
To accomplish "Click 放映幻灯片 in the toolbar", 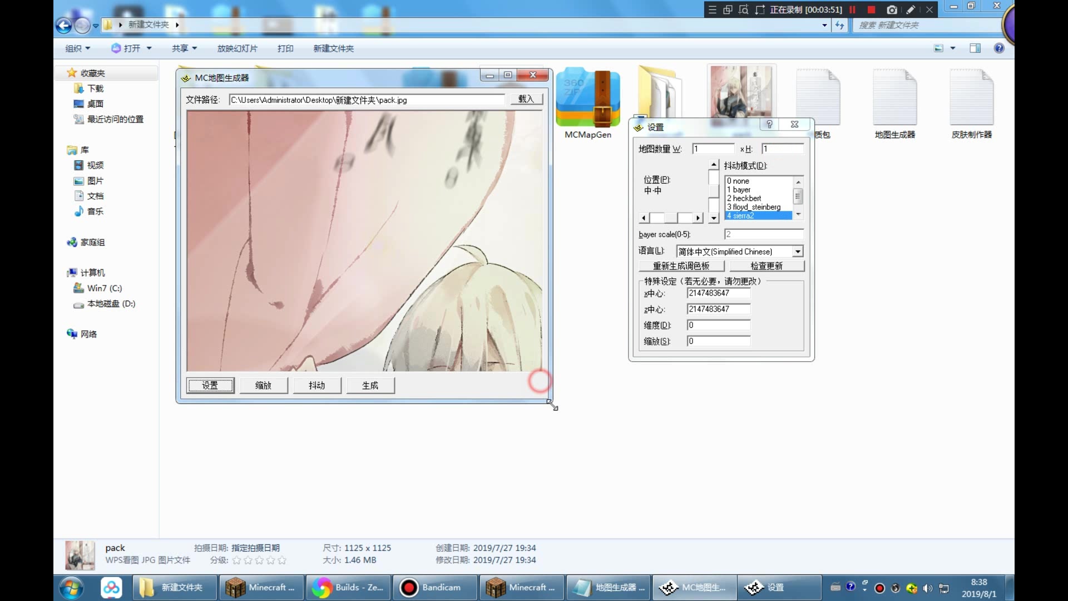I will click(238, 48).
